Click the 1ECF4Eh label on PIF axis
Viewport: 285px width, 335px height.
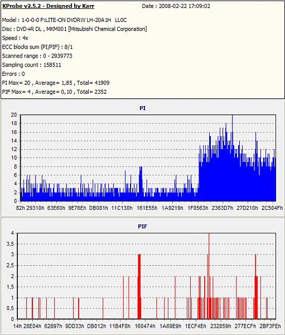[196, 326]
